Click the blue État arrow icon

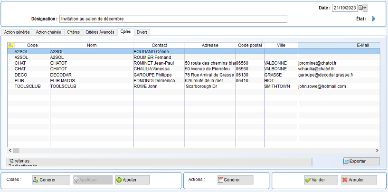click(x=373, y=19)
